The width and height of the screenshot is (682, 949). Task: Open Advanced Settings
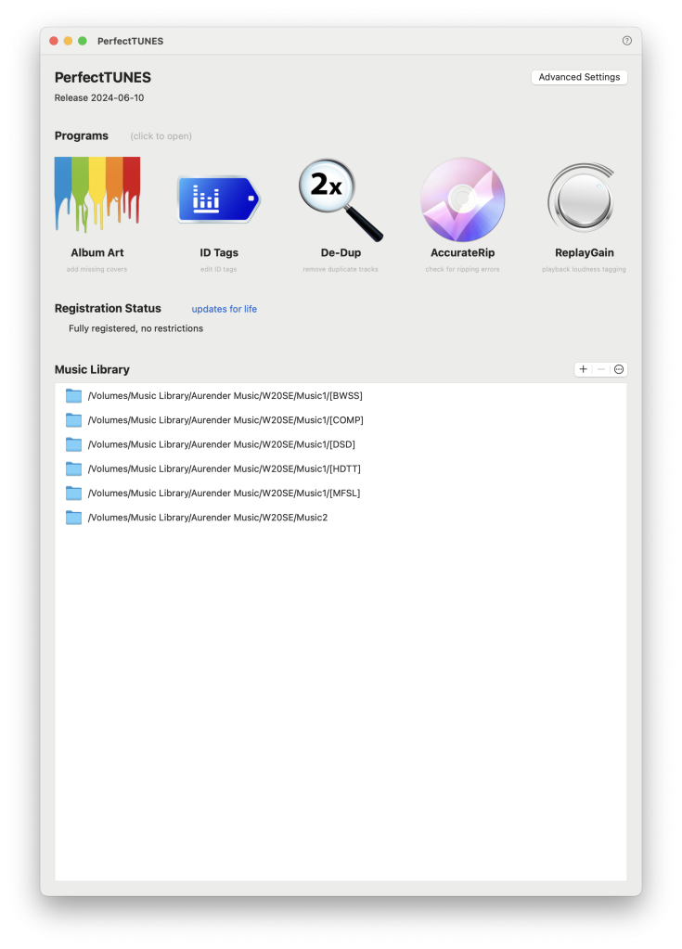tap(579, 77)
